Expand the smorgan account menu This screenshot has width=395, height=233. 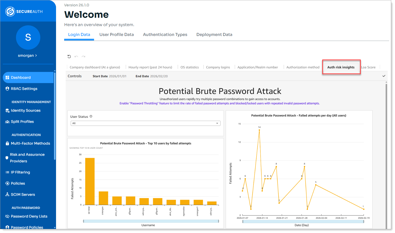(28, 55)
